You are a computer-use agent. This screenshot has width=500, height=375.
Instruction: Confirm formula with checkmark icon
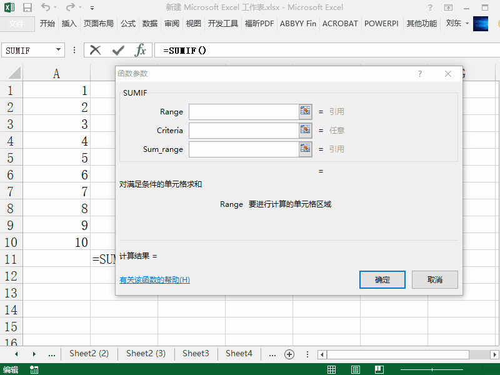118,50
